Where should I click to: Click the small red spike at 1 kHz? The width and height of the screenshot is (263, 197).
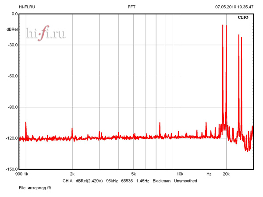[26, 123]
